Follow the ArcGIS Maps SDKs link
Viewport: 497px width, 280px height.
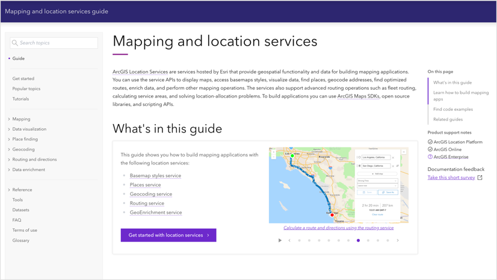tap(358, 96)
